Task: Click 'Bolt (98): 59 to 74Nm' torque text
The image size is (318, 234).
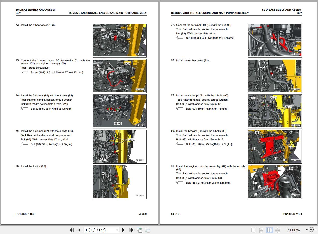Action: tap(51, 109)
